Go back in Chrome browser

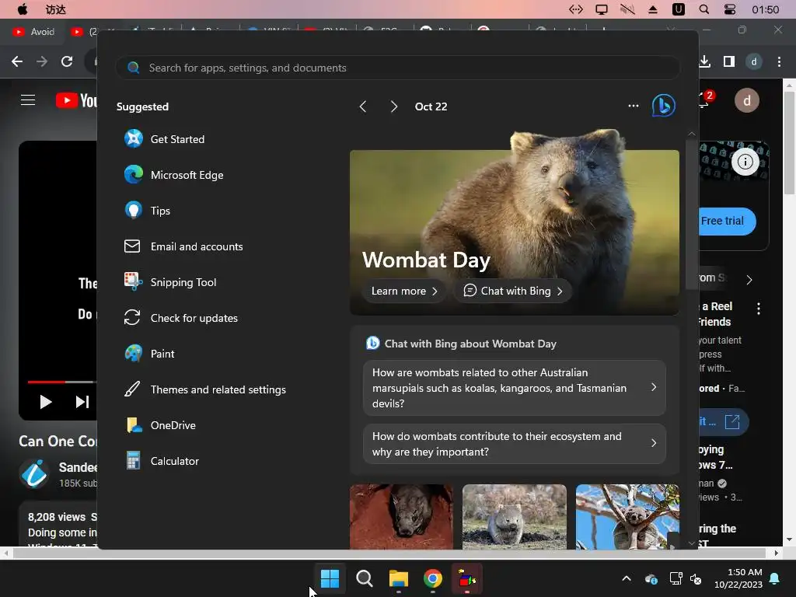click(x=17, y=61)
